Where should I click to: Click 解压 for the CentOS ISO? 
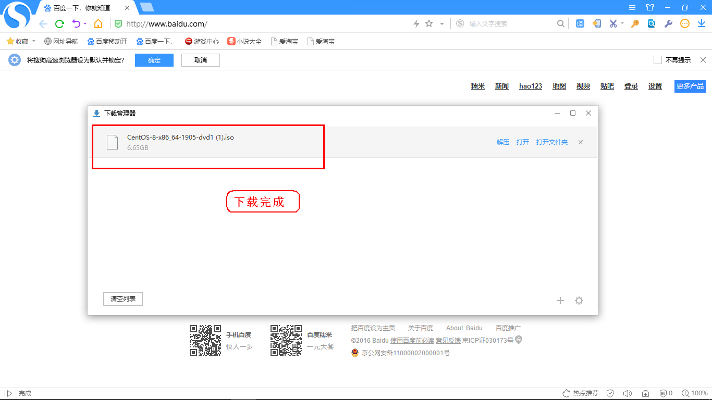click(503, 142)
